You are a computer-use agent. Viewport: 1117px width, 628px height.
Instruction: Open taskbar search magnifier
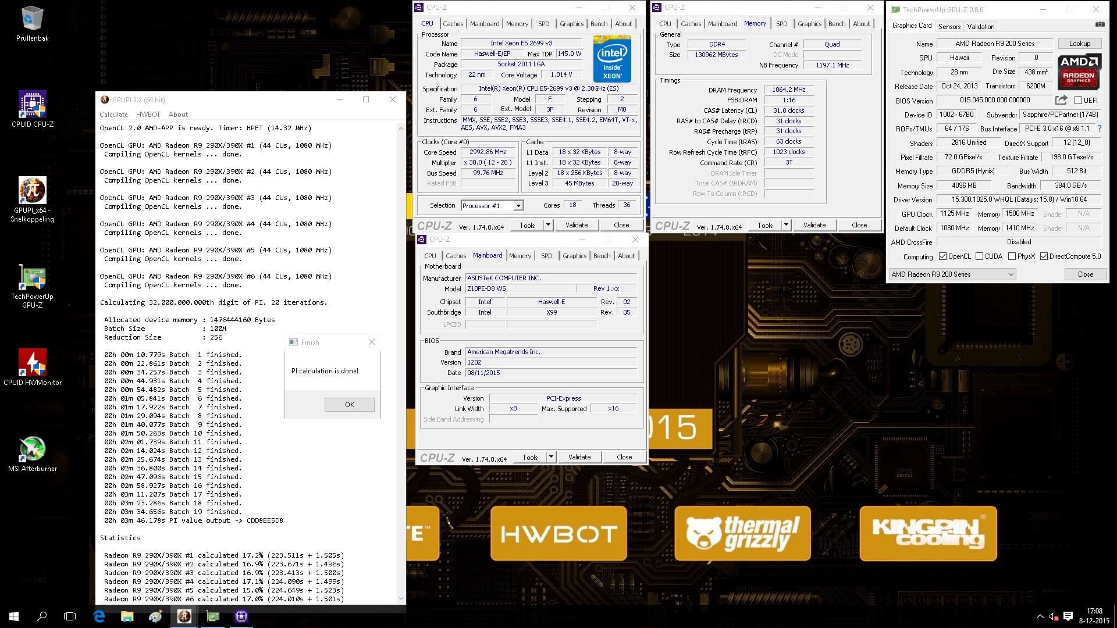(42, 616)
